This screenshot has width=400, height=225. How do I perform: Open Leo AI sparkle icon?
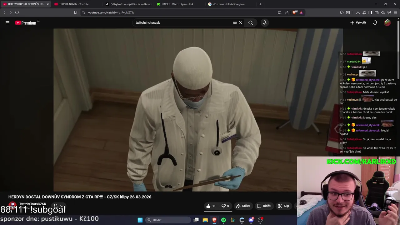click(383, 12)
